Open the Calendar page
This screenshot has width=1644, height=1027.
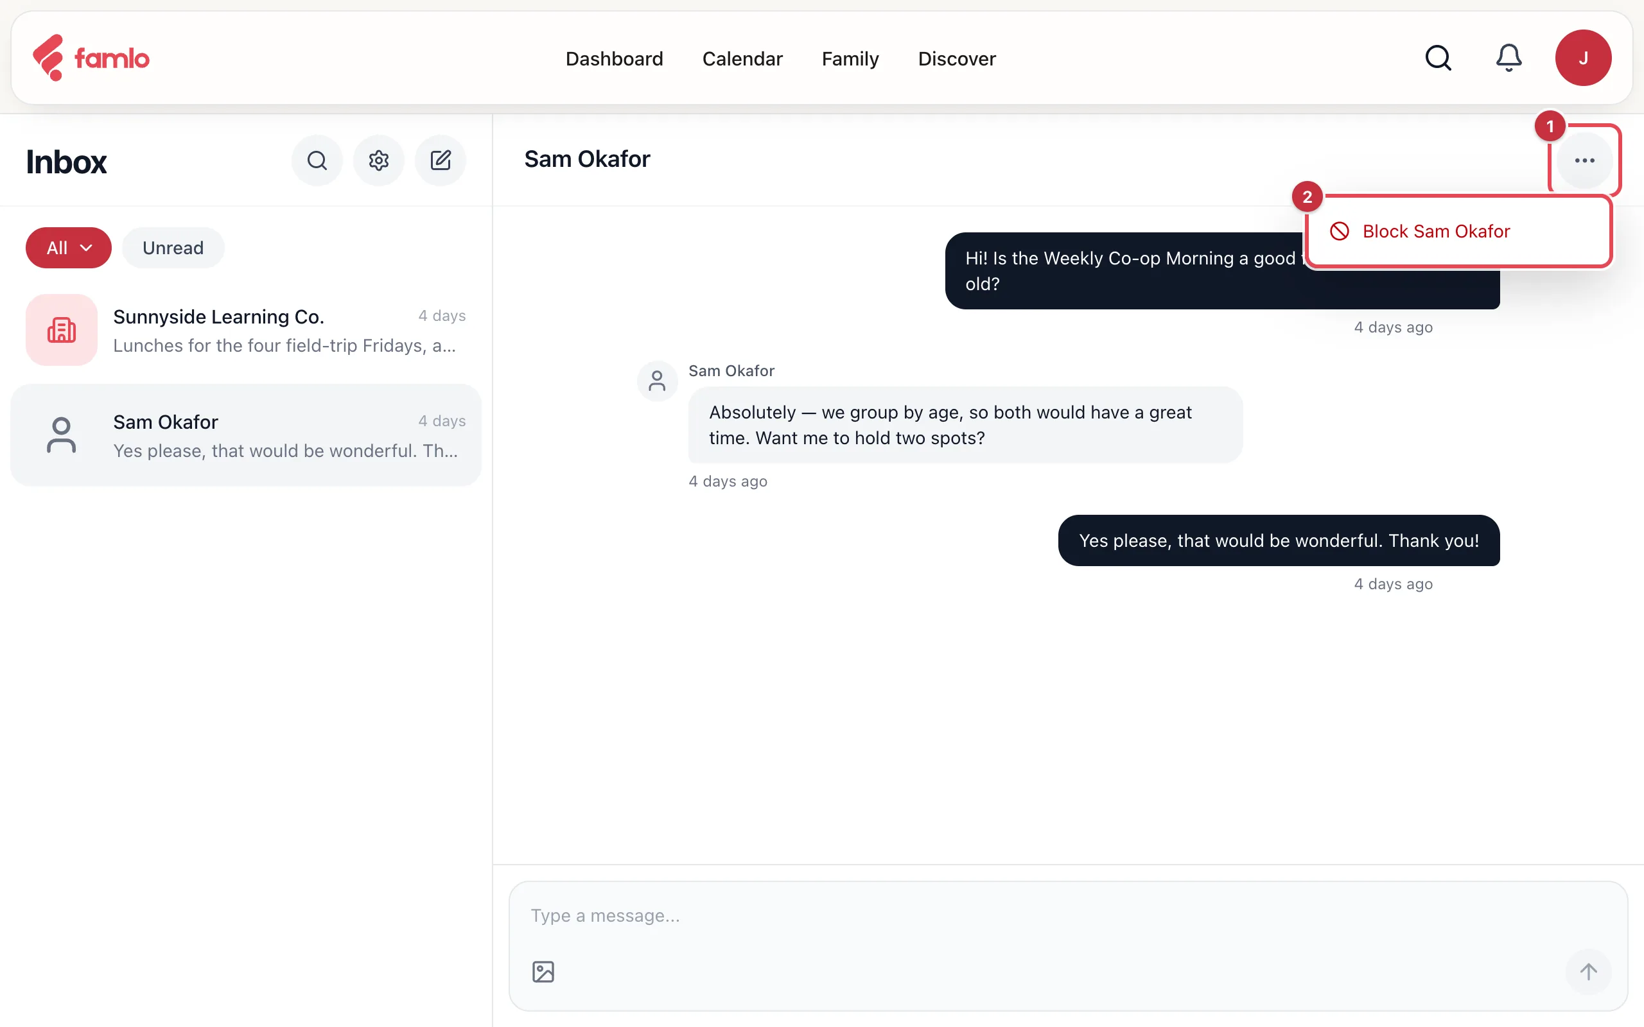click(x=742, y=59)
